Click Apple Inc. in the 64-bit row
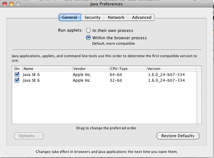214x158 pixels. (x=82, y=75)
